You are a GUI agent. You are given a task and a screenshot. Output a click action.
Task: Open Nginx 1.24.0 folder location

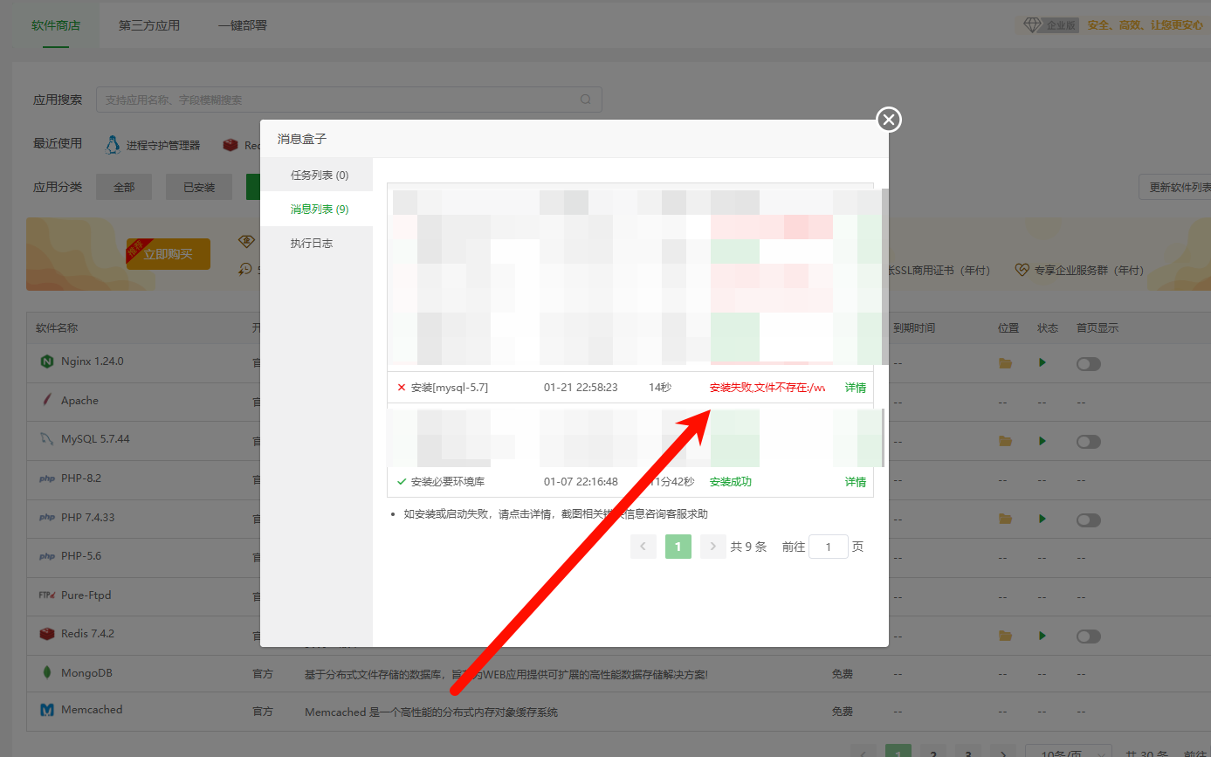click(x=1005, y=363)
